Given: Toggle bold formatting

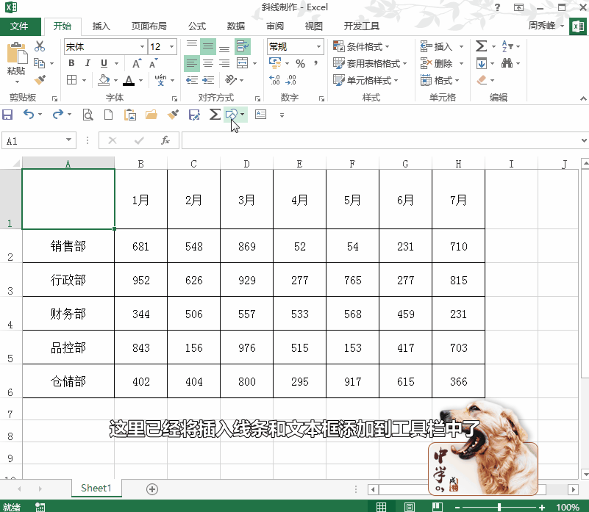Looking at the screenshot, I should coord(71,63).
